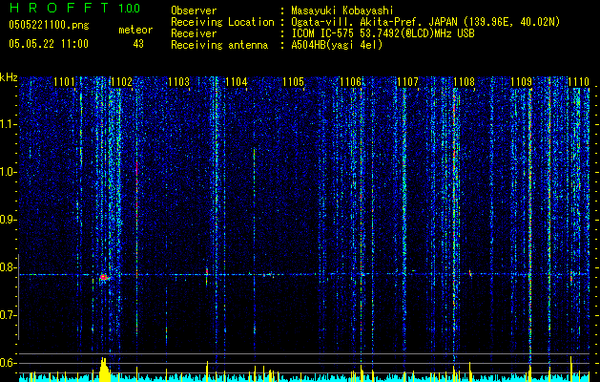
Task: Select the ICOM IC-575 53.7492 MHz USB text
Action: coord(383,33)
